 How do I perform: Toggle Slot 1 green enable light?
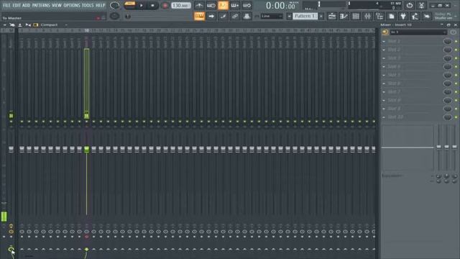[456, 42]
